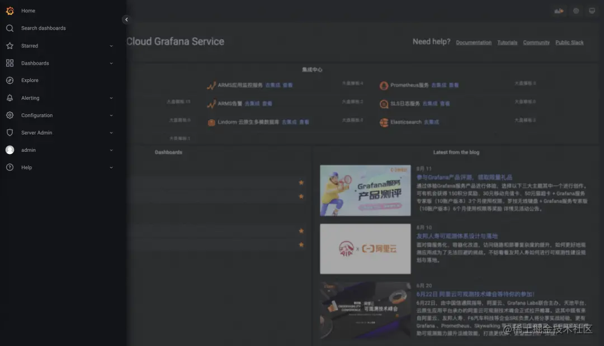Click the Prometheus service icon
The height and width of the screenshot is (346, 604).
click(384, 86)
